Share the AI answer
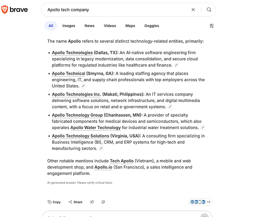 click(75, 202)
